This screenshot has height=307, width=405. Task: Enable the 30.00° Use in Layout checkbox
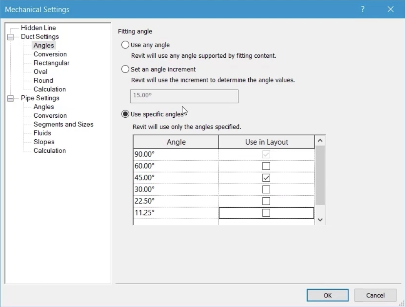tap(266, 189)
